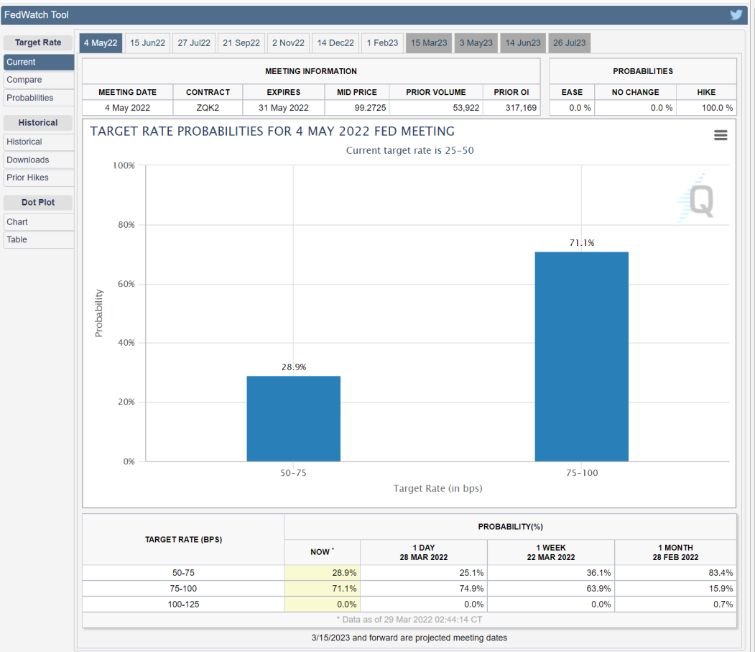The height and width of the screenshot is (652, 755).
Task: Open Prior Hikes in the sidebar
Action: [x=39, y=178]
